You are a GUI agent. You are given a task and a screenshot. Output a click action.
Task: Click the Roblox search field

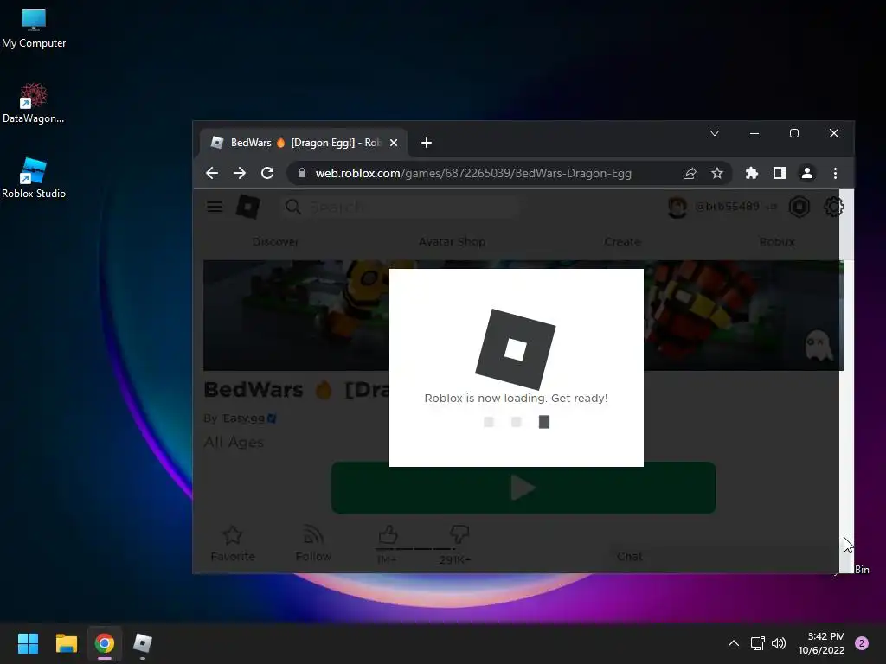point(400,207)
